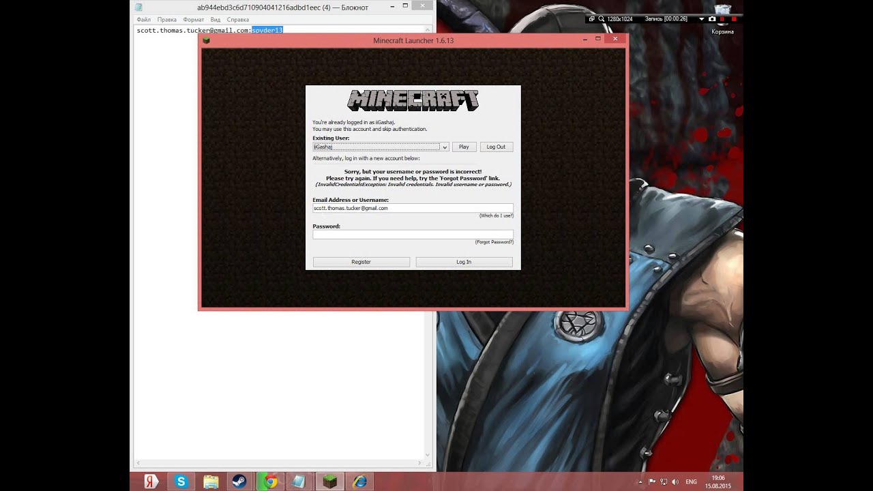Open the Корзина recycle bin icon

tap(722, 20)
